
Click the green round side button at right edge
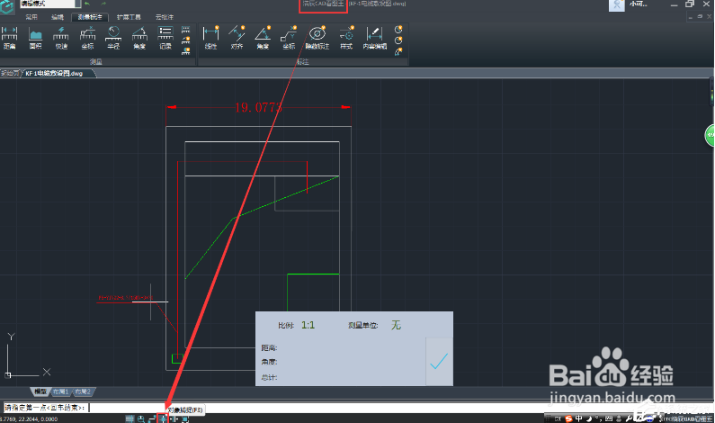(710, 136)
